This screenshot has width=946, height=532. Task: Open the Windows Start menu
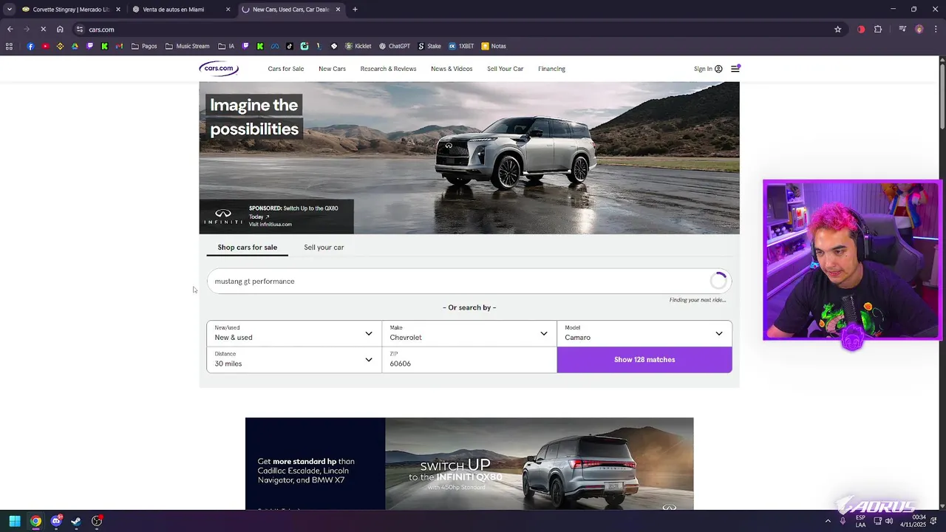tap(15, 521)
